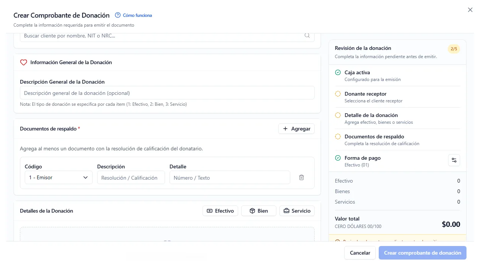This screenshot has height=270, width=480.
Task: Click the heart icon in donation info header
Action: click(24, 63)
